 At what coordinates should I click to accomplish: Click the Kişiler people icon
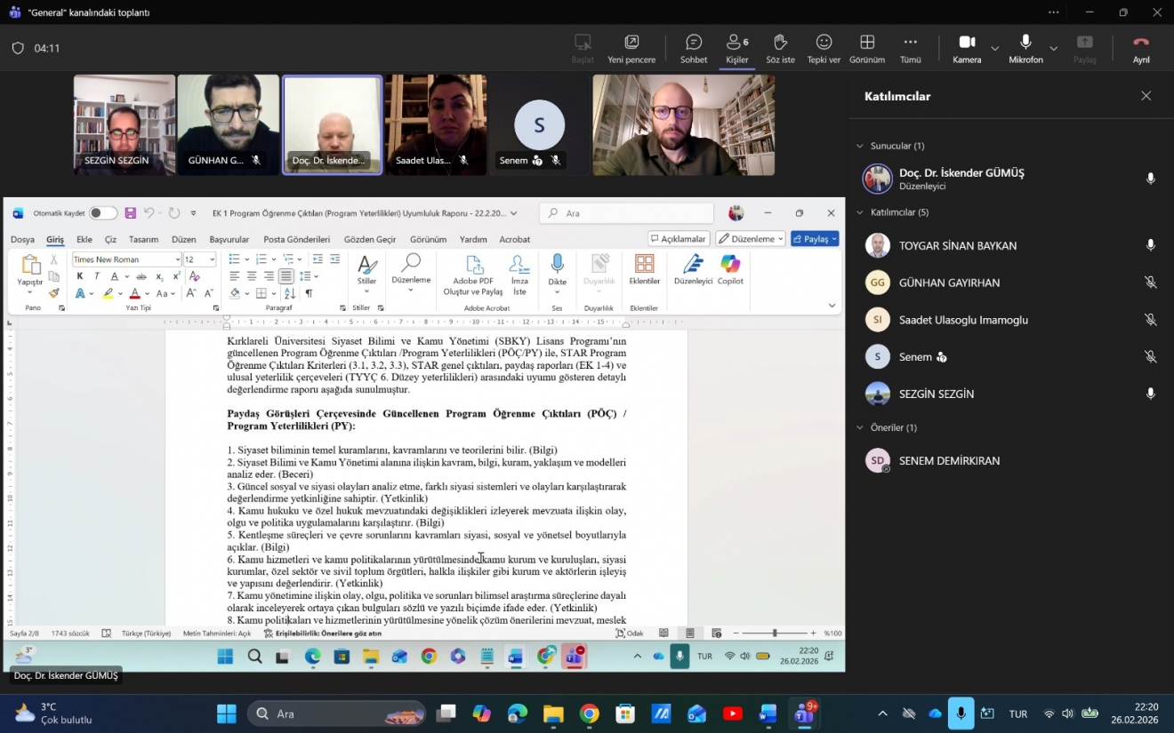coord(736,49)
